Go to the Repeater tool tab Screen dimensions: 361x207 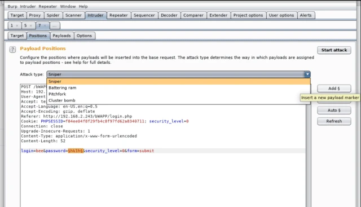[118, 15]
